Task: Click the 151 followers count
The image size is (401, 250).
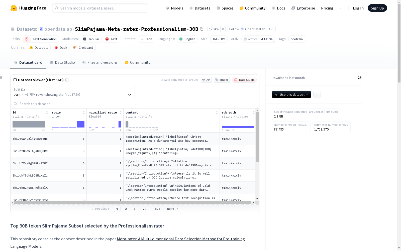Action: [x=271, y=29]
